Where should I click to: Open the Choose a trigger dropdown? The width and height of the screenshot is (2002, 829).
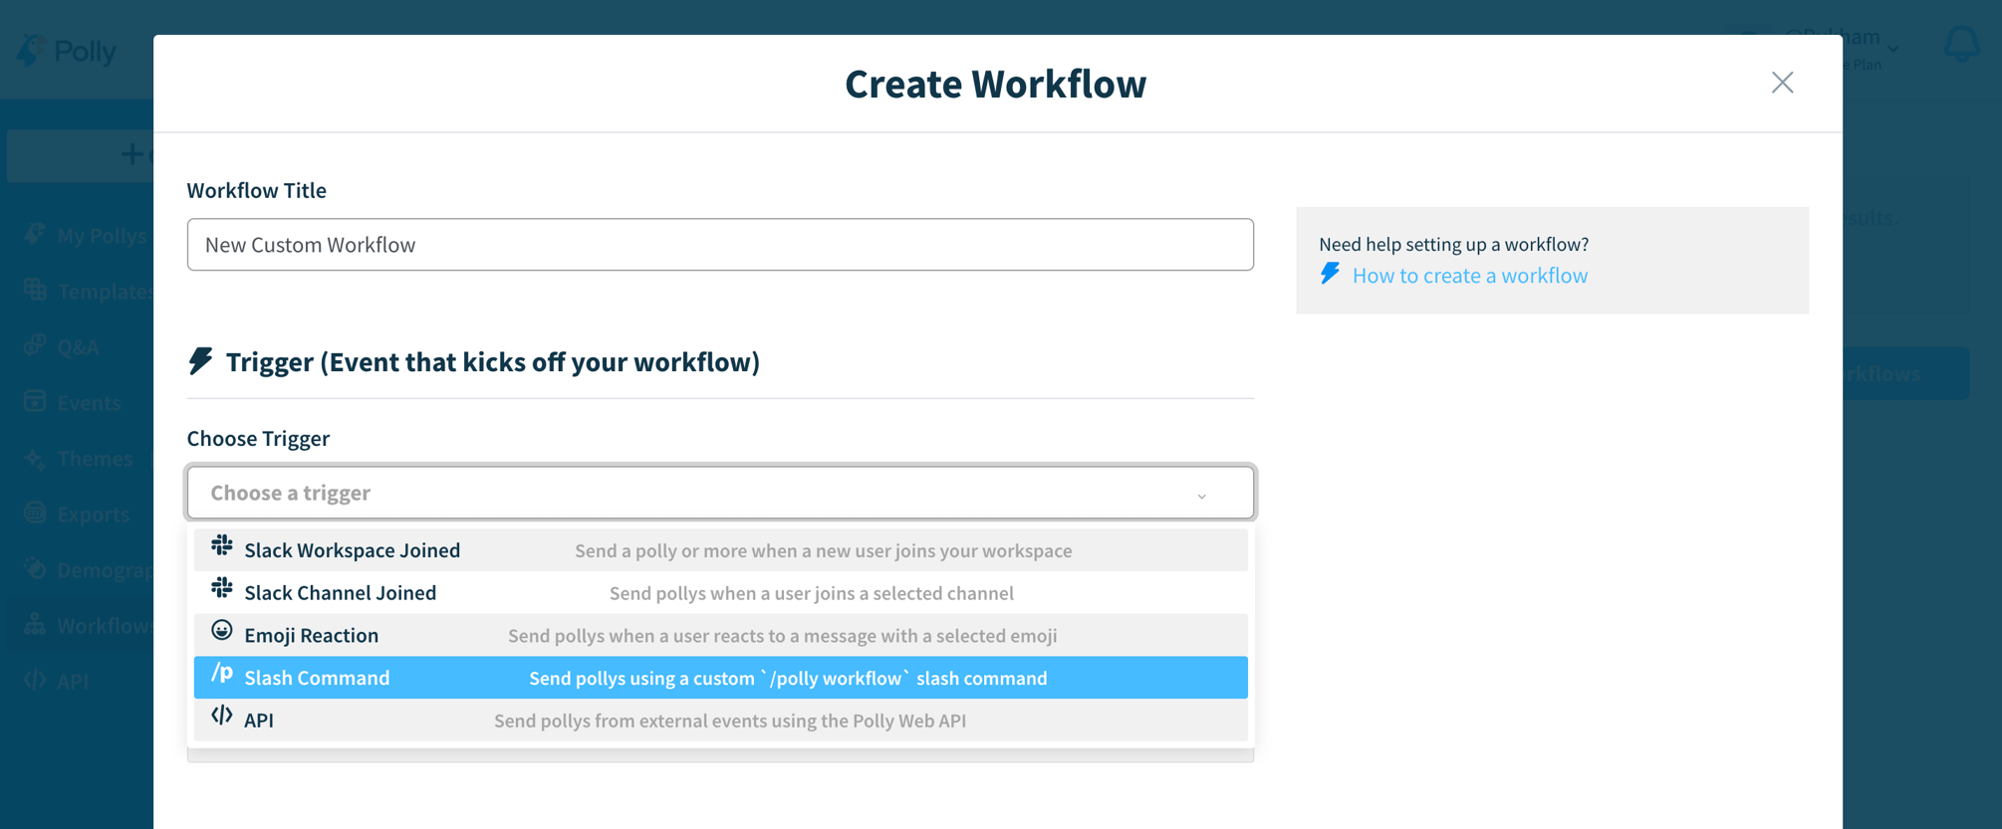point(720,493)
